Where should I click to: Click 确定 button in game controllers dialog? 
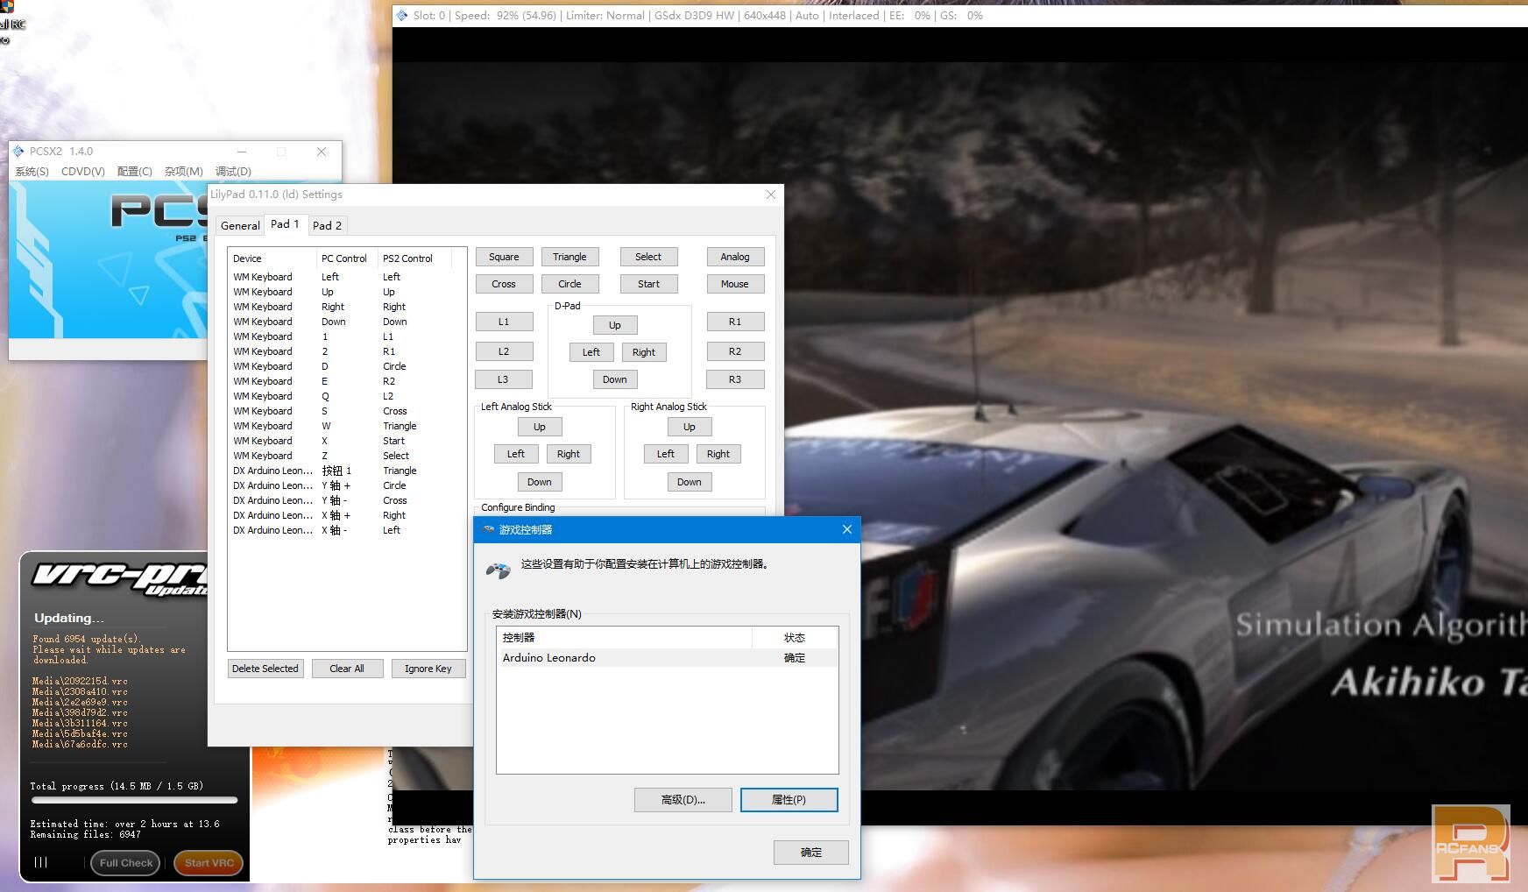[811, 853]
